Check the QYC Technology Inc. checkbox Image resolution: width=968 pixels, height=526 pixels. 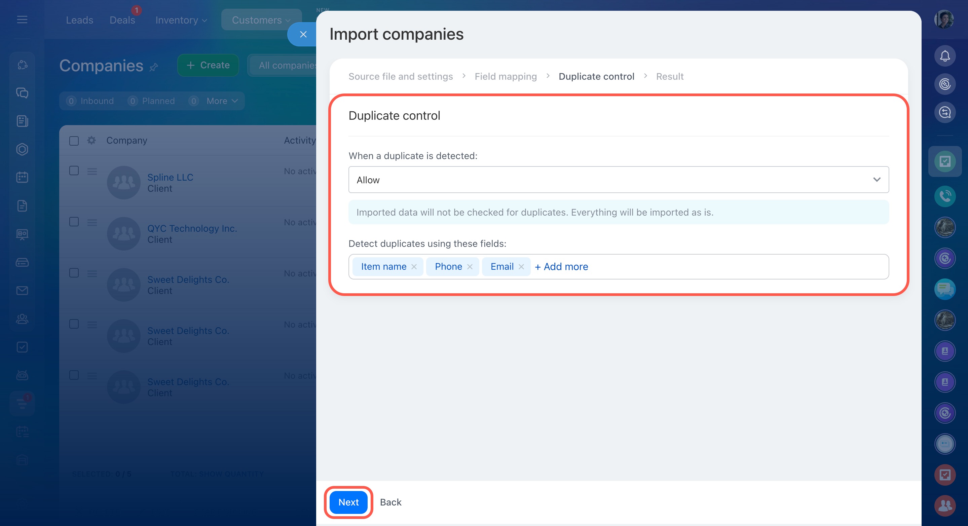point(74,222)
